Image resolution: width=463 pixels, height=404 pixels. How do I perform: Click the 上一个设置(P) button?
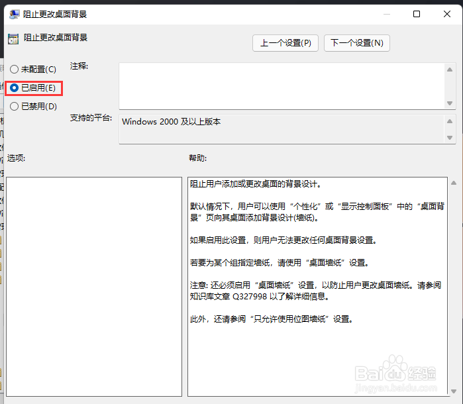point(285,43)
